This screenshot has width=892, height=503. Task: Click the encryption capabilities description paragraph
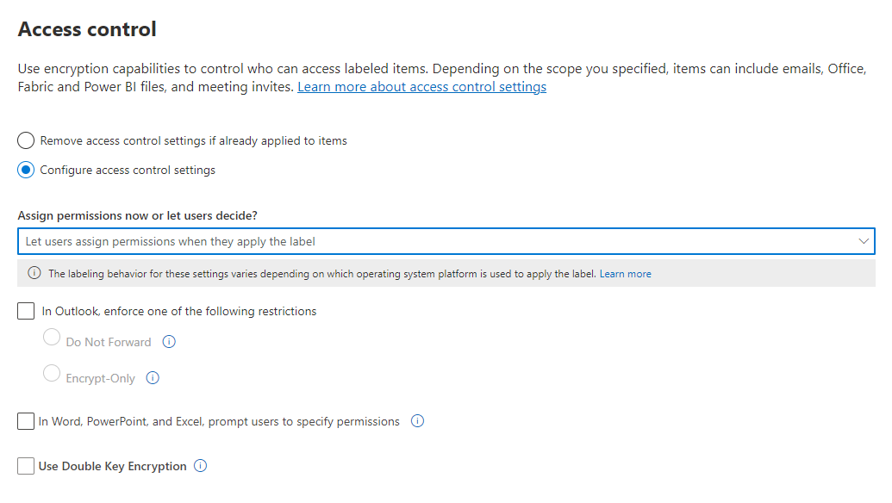tap(345, 69)
